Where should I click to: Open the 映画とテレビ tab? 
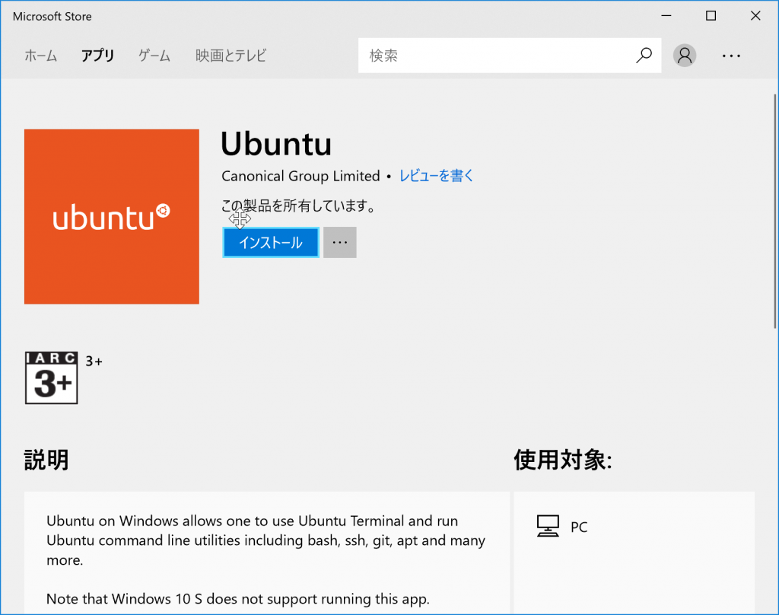(x=231, y=56)
